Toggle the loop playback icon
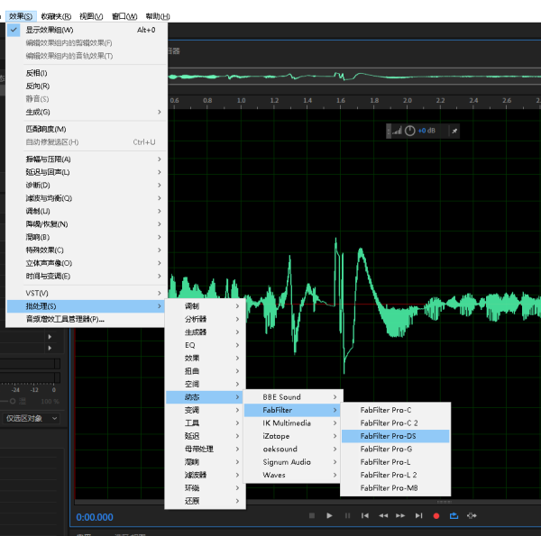Screen dimensions: 541x536 (454, 516)
